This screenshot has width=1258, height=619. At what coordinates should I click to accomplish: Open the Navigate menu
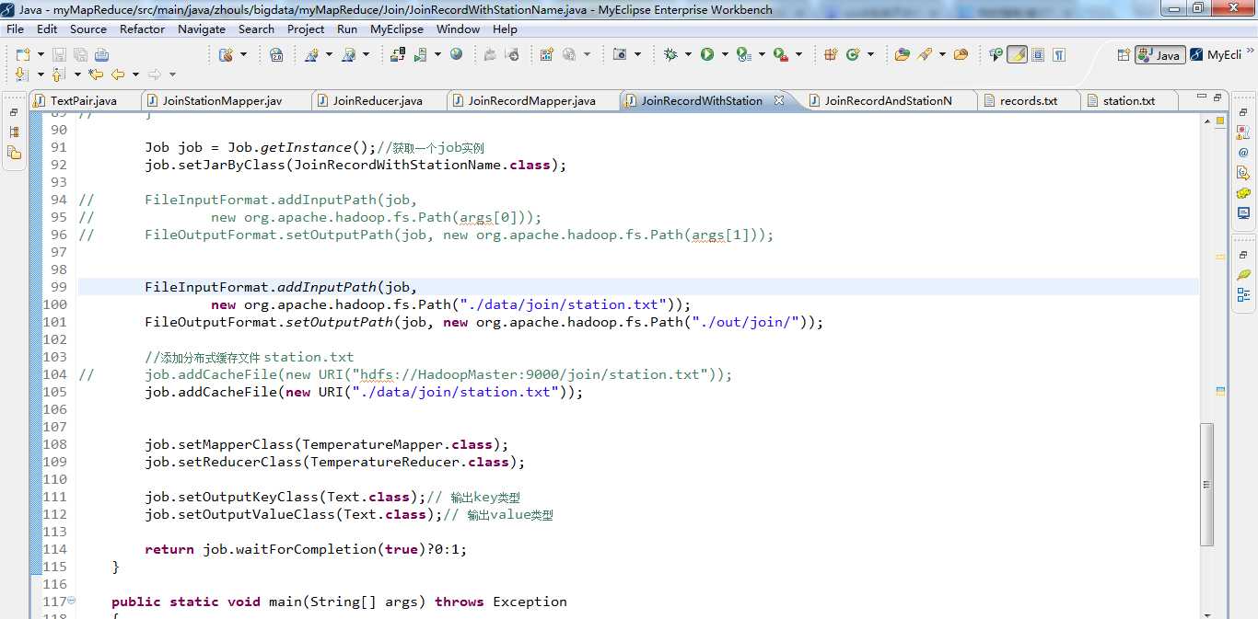pos(201,29)
